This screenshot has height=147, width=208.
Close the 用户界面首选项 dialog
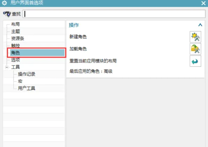[x=203, y=3]
